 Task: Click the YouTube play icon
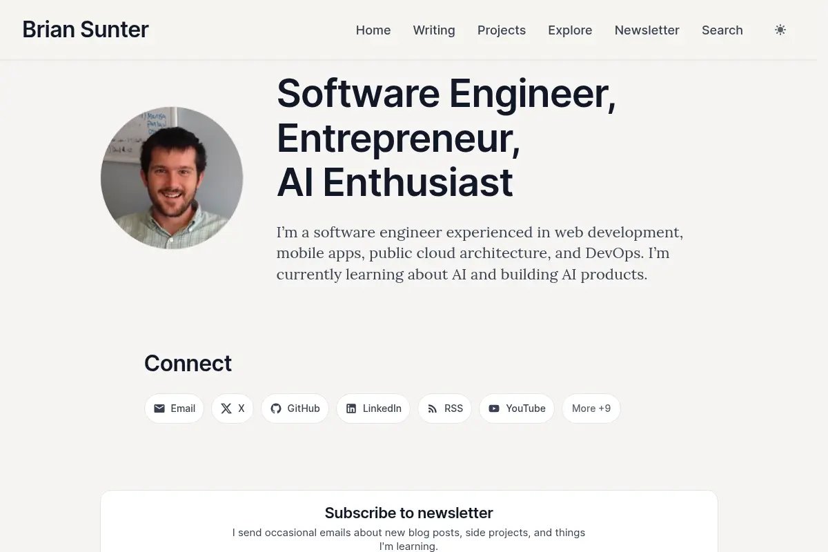pyautogui.click(x=494, y=408)
